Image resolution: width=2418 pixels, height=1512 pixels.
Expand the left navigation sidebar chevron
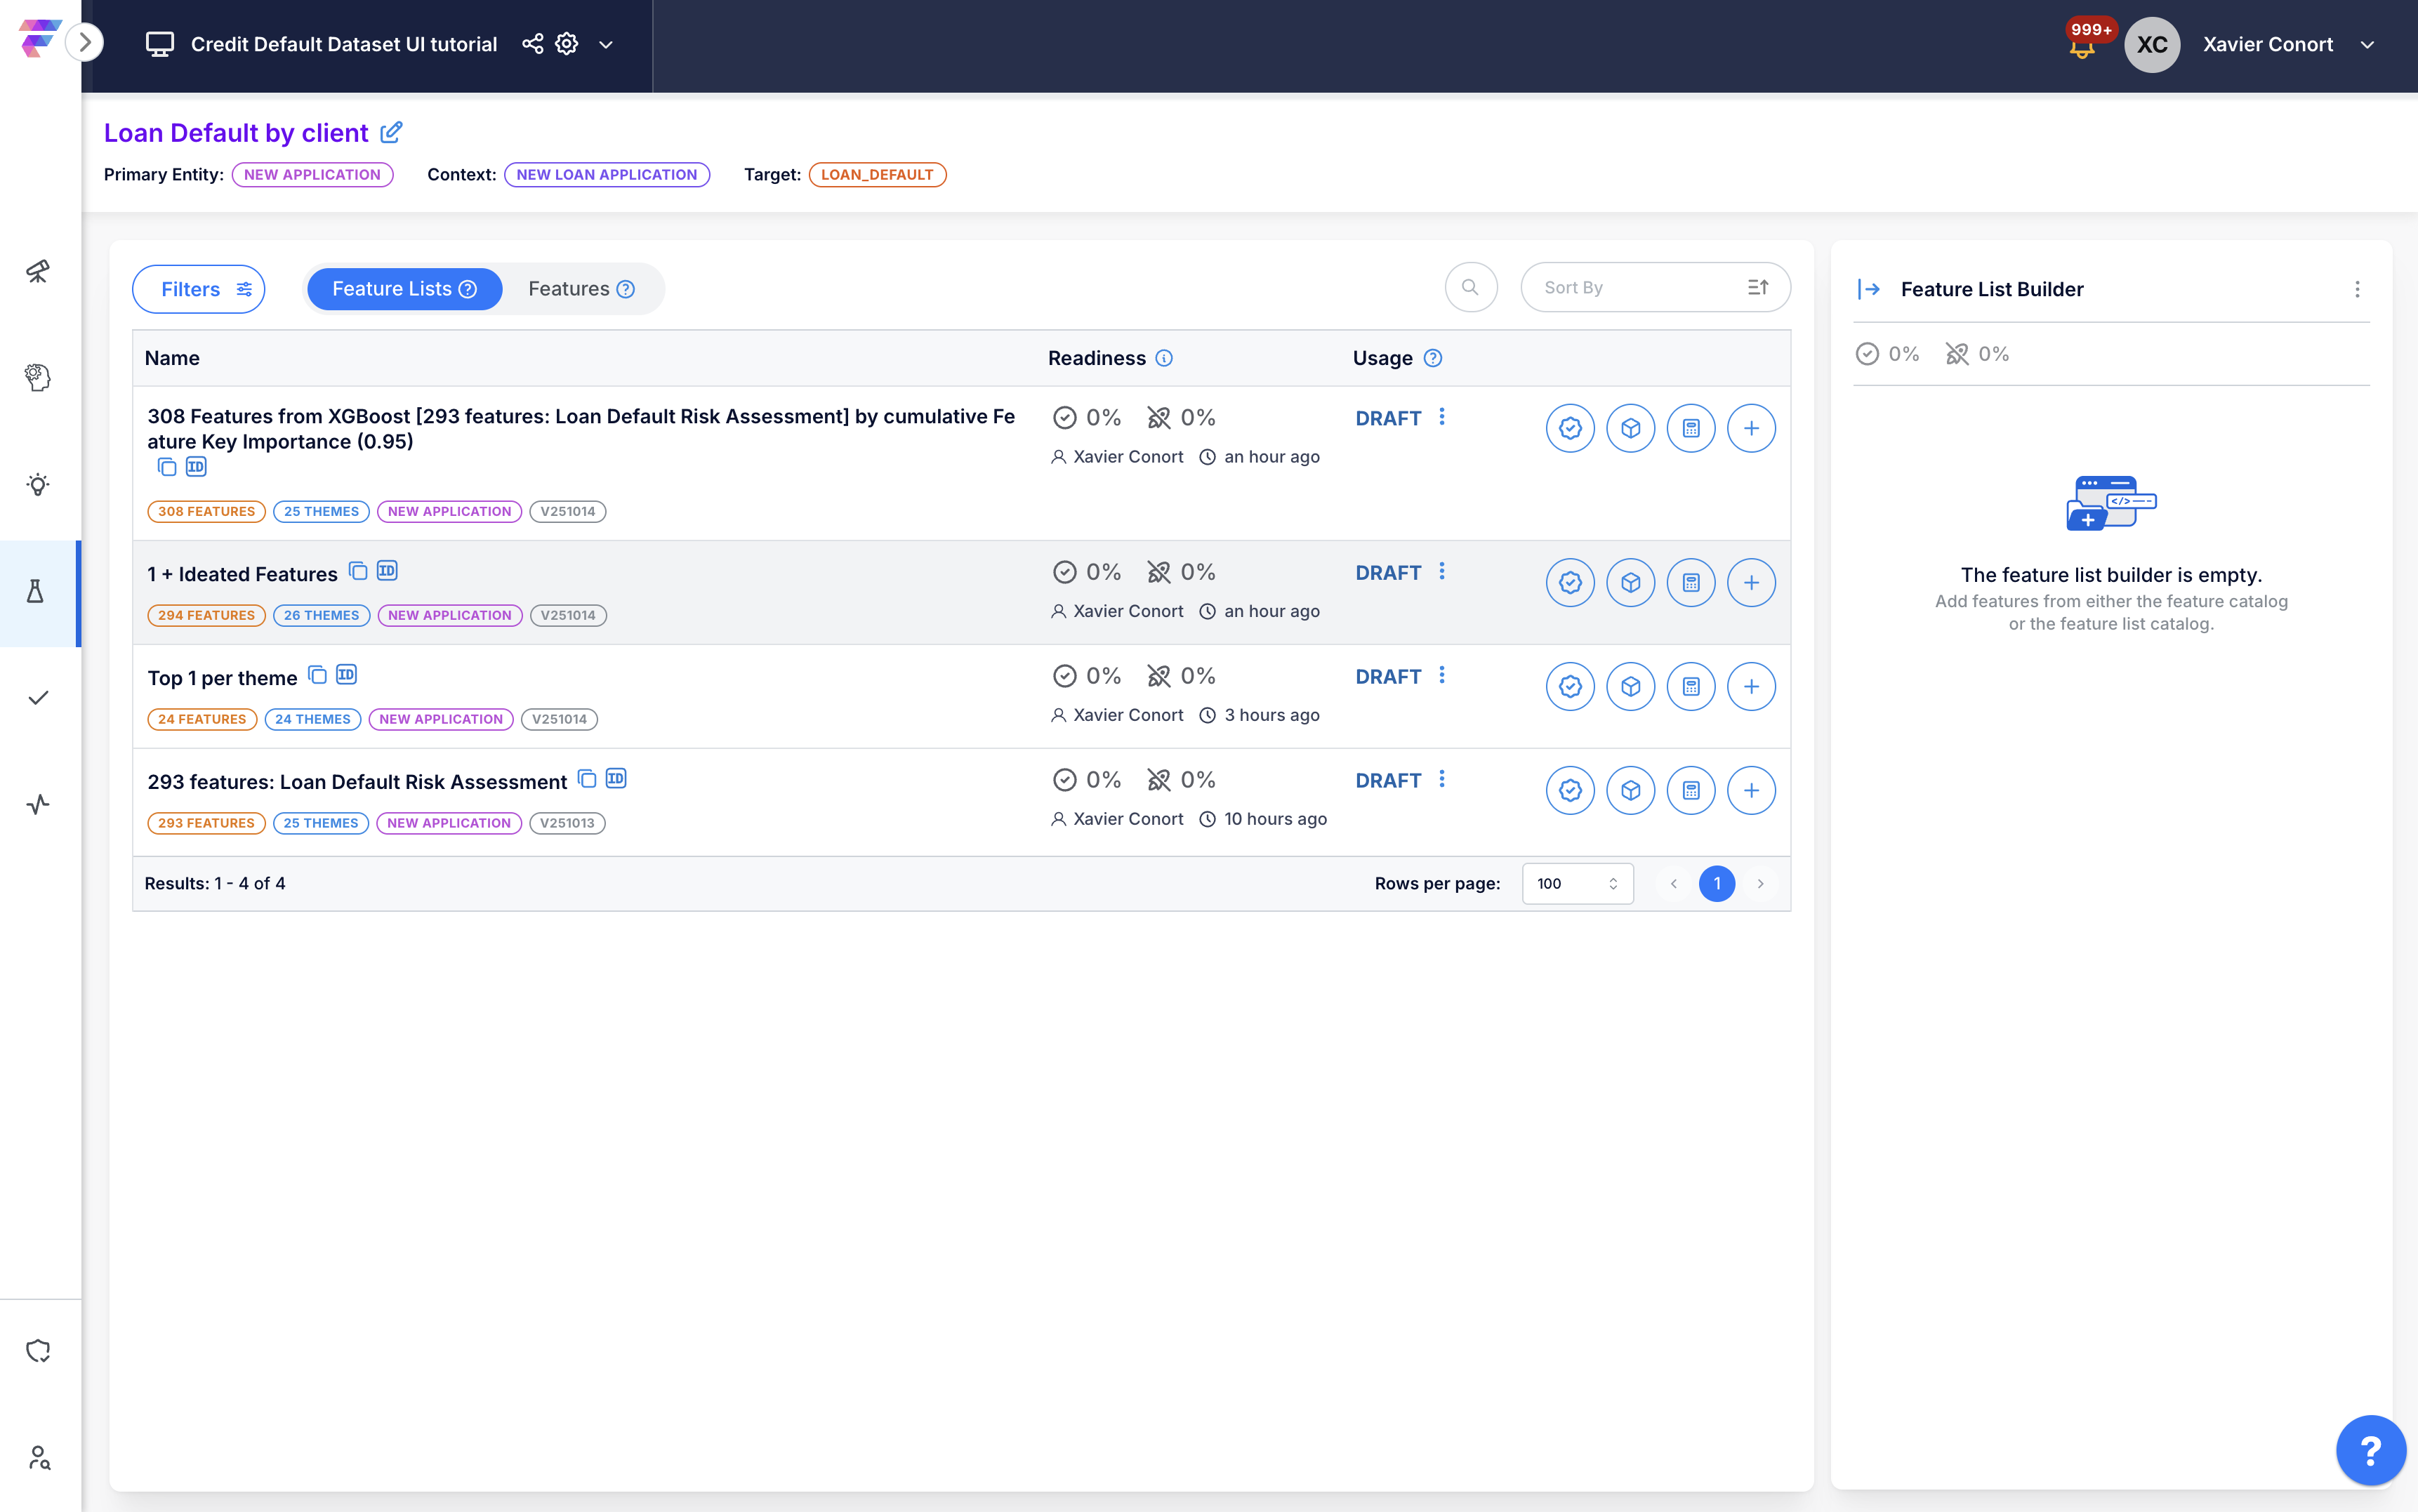click(85, 43)
